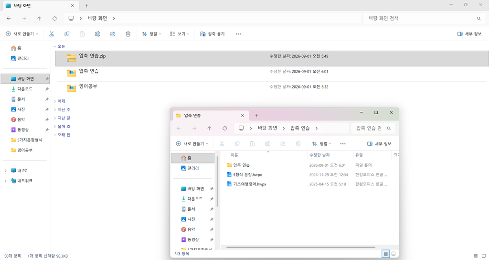The height and width of the screenshot is (260, 489).
Task: Collapse the 오늘 group
Action: [x=54, y=46]
